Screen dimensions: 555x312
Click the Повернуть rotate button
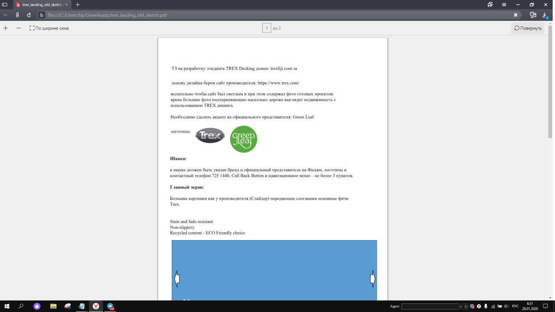click(528, 28)
